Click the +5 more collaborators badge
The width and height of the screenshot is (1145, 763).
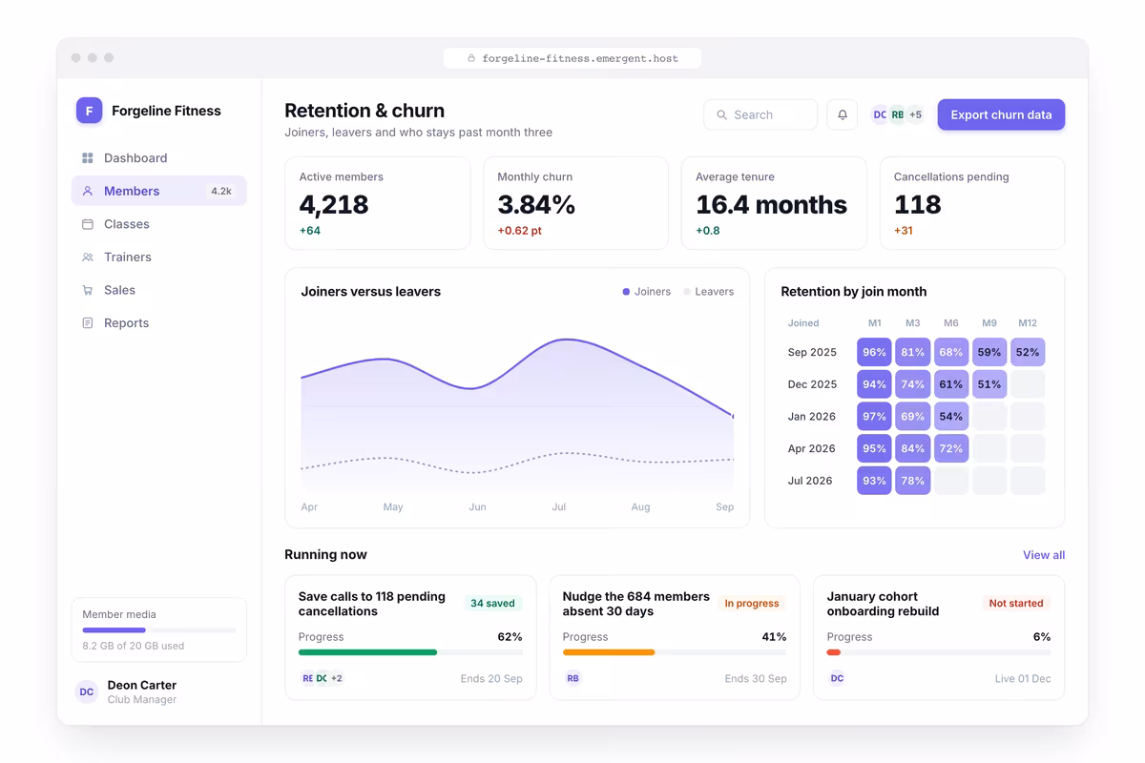coord(915,114)
